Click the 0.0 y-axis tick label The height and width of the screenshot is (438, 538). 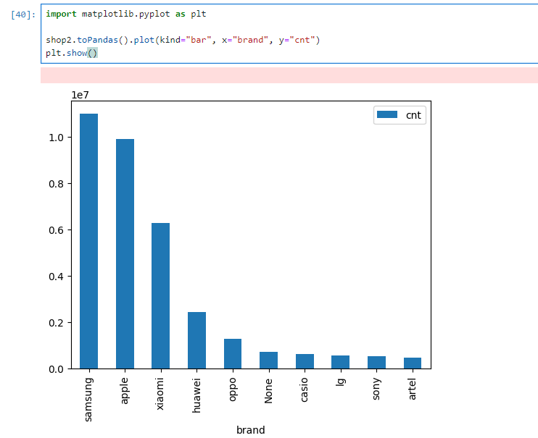tap(57, 369)
